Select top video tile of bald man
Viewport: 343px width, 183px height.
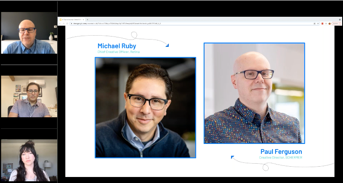click(29, 33)
